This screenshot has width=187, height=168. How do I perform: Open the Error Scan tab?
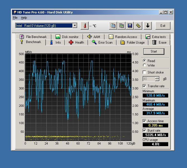102,42
